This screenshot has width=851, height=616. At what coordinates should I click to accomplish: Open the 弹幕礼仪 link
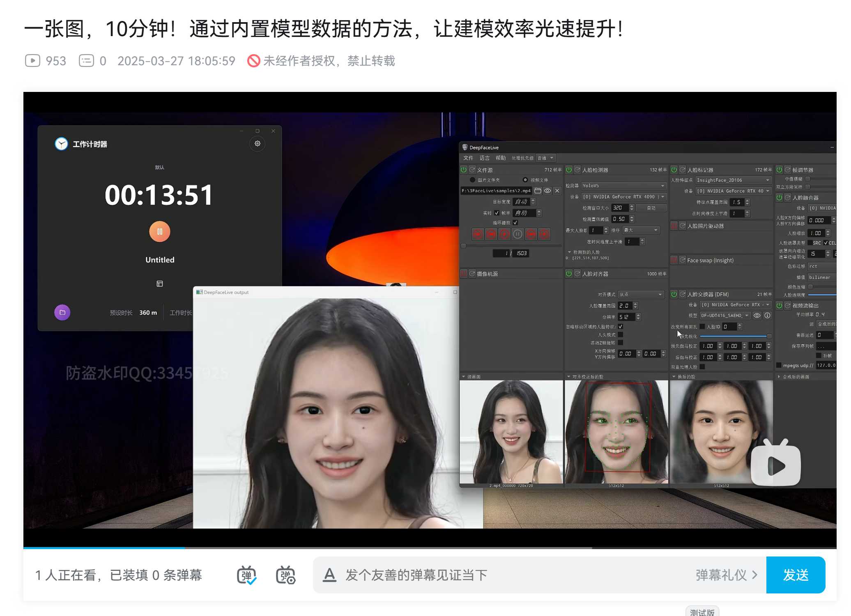tap(726, 575)
